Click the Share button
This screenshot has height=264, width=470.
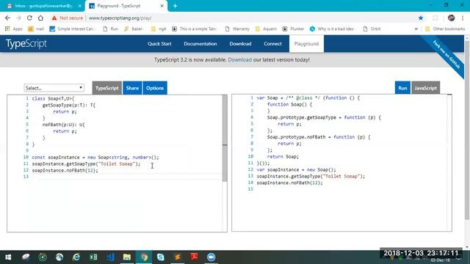pos(132,88)
